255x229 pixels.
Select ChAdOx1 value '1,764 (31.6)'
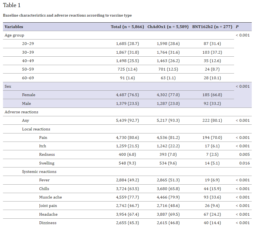(168, 52)
